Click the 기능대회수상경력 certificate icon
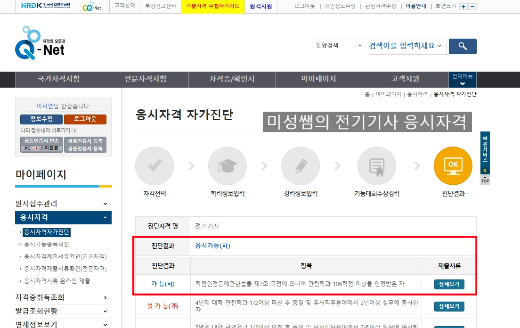 click(x=377, y=166)
